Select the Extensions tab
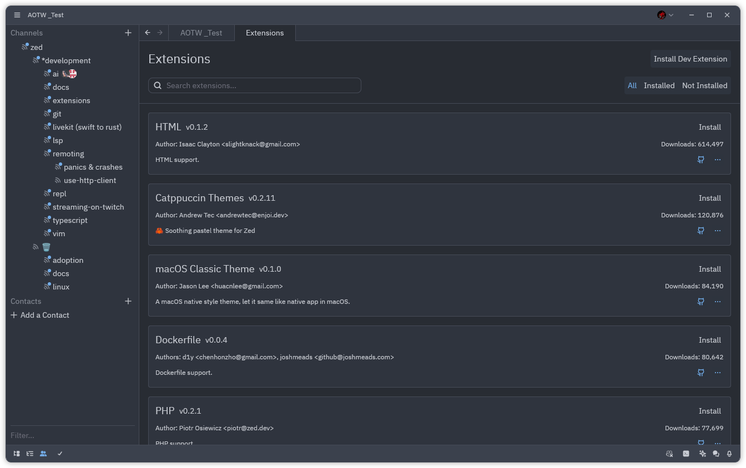Image resolution: width=746 pixels, height=468 pixels. [265, 33]
